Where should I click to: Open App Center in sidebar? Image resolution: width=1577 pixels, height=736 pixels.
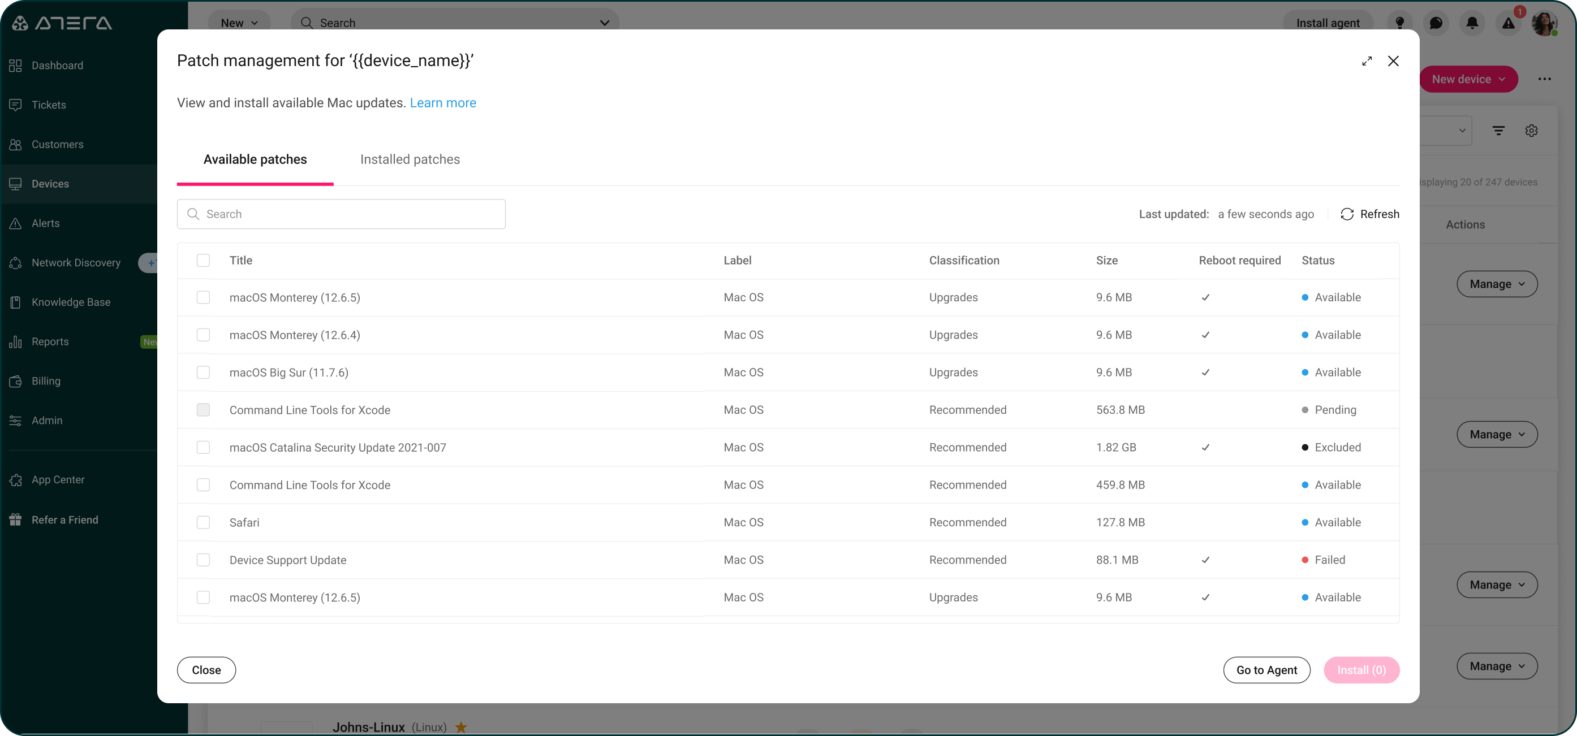point(58,480)
